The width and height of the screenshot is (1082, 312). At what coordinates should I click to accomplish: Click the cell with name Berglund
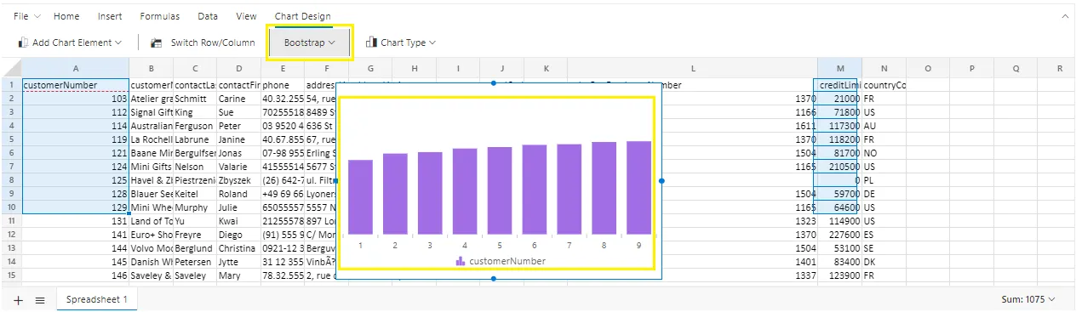click(x=195, y=248)
